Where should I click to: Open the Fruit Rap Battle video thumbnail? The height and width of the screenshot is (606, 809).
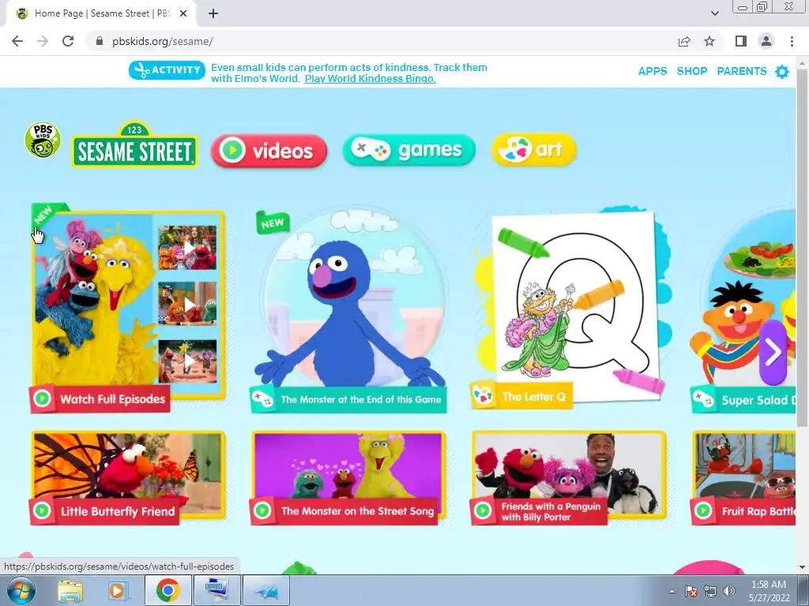[x=744, y=466]
